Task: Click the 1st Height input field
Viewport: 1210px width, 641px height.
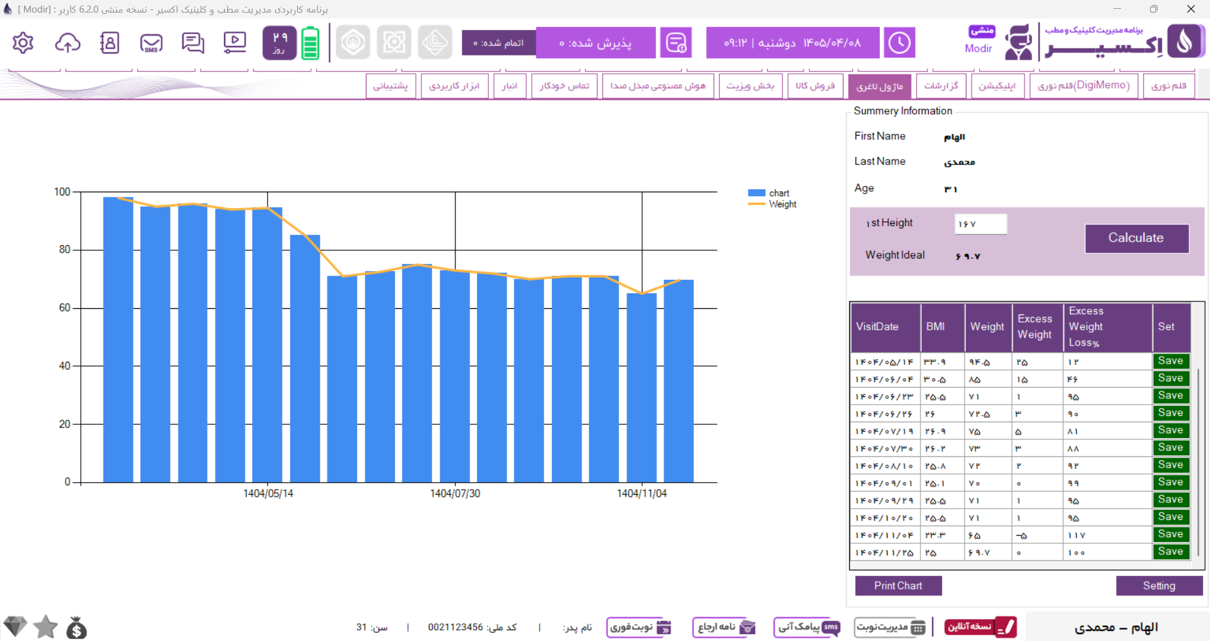Action: coord(980,224)
